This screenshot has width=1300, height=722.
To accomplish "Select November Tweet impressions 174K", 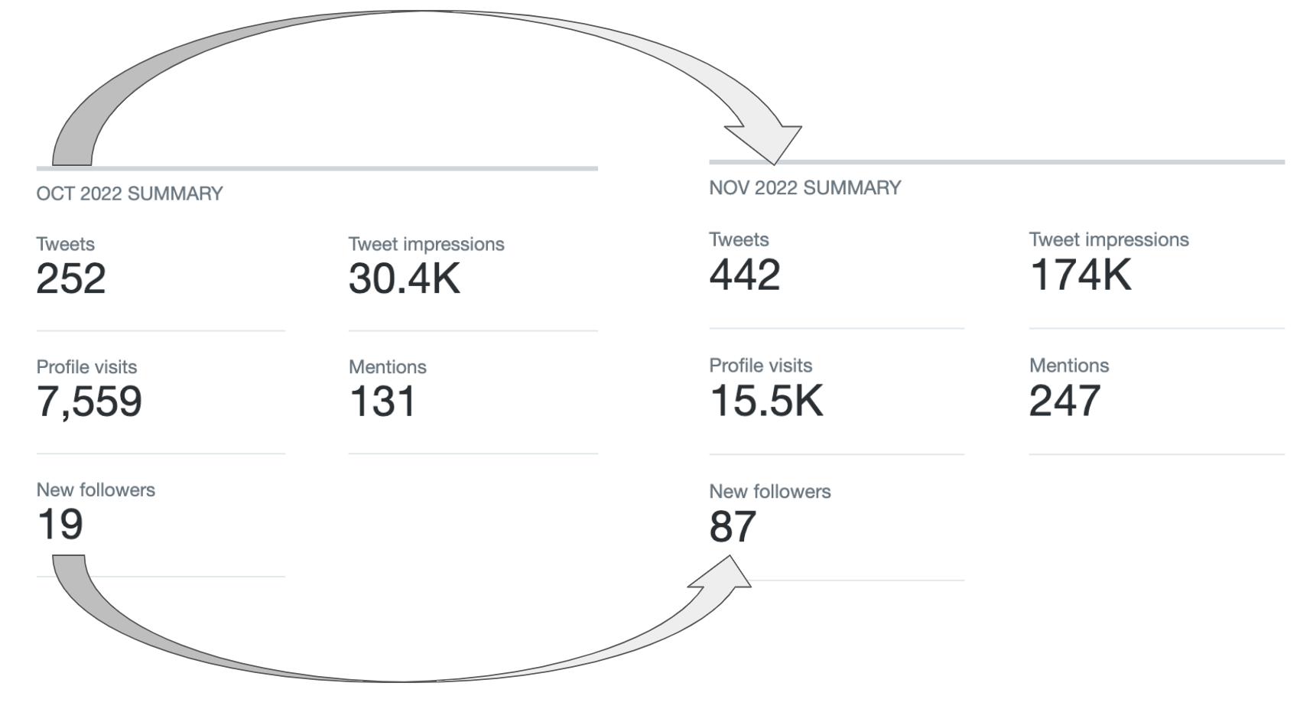I will [x=1080, y=275].
